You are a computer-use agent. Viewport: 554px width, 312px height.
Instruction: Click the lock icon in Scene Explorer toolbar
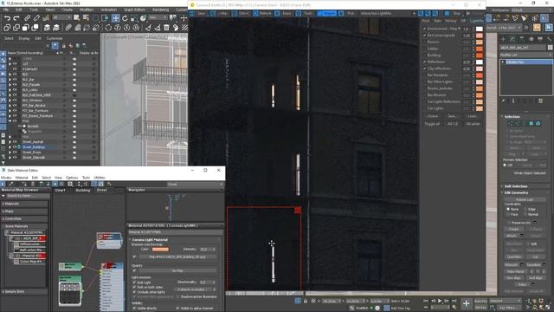[x=63, y=45]
